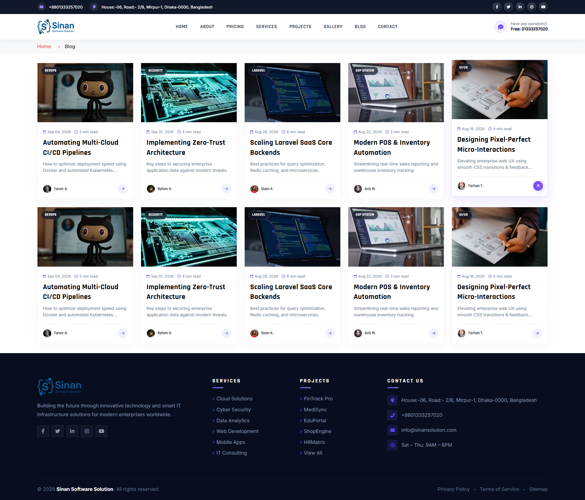Open the footer LinkedIn icon
This screenshot has width=585, height=500.
72,431
